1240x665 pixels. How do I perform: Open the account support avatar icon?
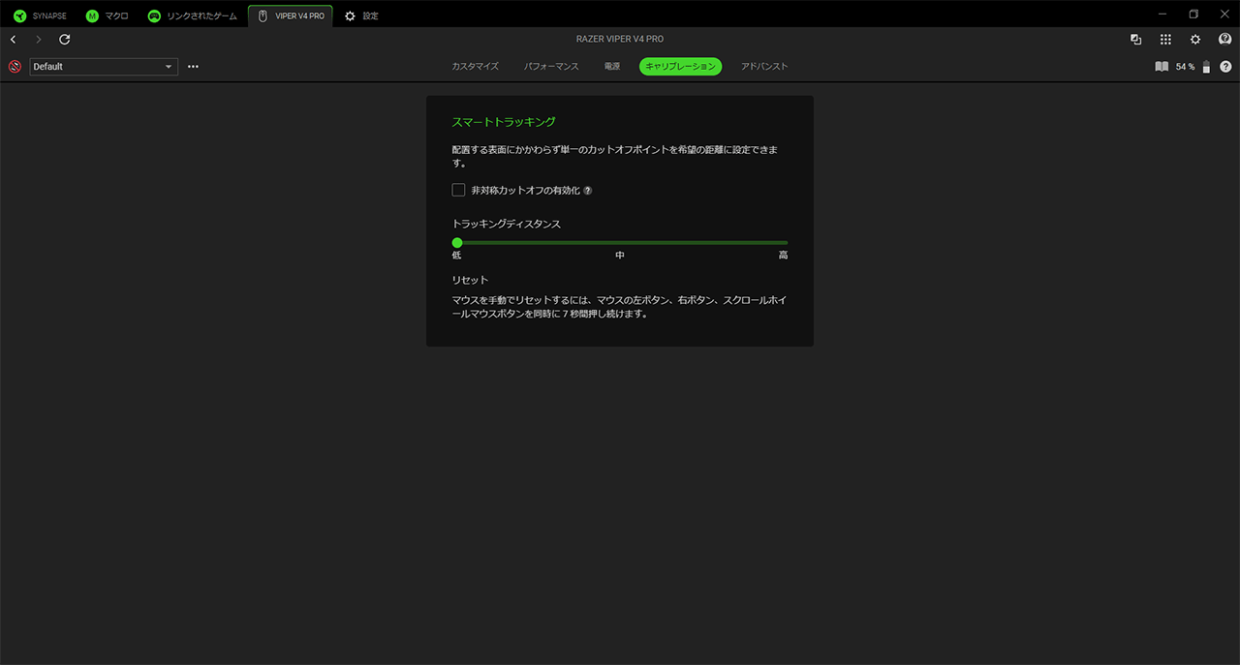pos(1224,40)
